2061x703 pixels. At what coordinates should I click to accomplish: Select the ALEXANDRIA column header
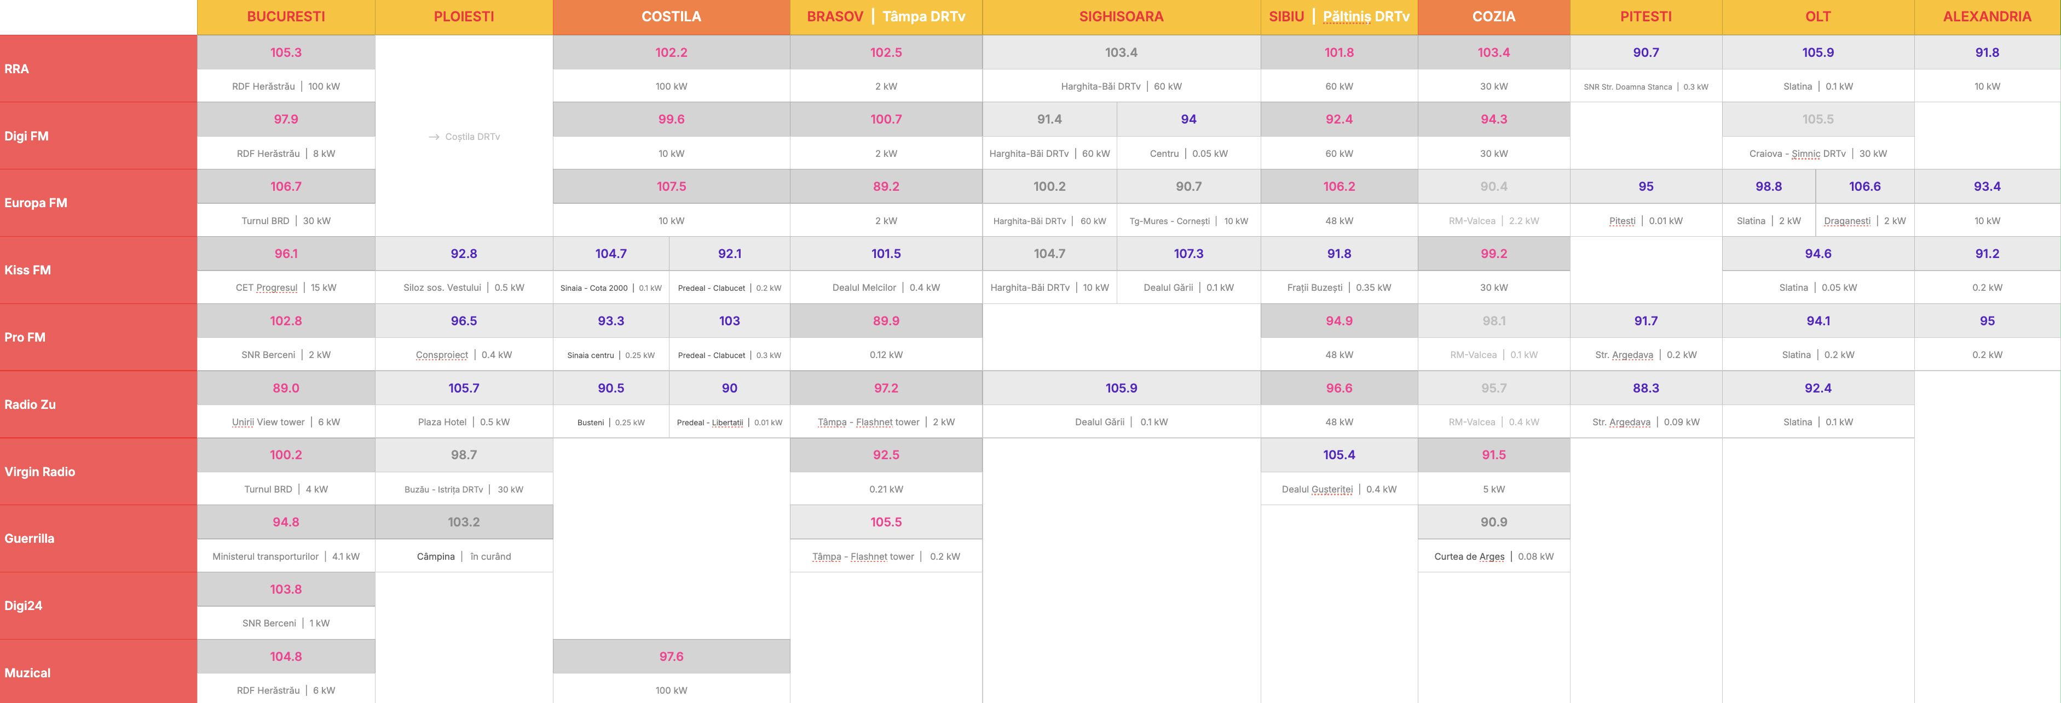(1988, 17)
